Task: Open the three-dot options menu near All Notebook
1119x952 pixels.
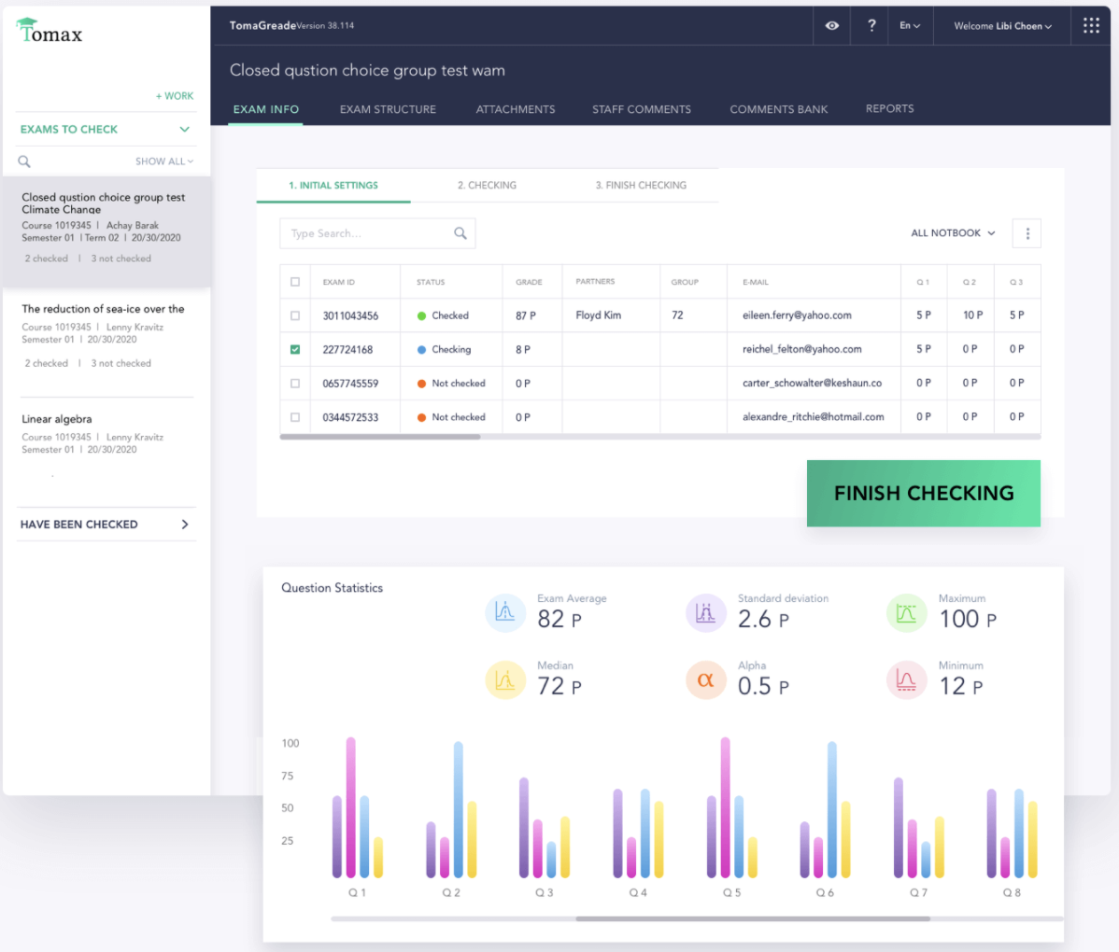Action: (x=1026, y=233)
